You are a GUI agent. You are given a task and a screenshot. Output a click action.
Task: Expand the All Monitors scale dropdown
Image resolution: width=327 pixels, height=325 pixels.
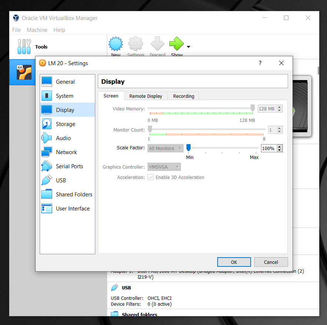[x=165, y=148]
